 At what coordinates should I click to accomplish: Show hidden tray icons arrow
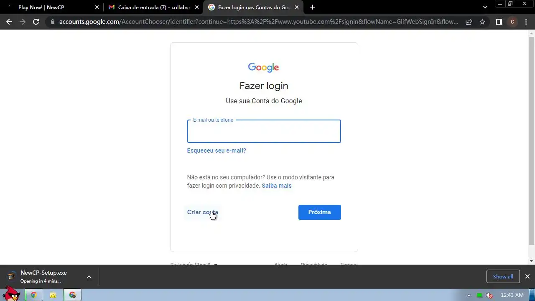click(469, 295)
